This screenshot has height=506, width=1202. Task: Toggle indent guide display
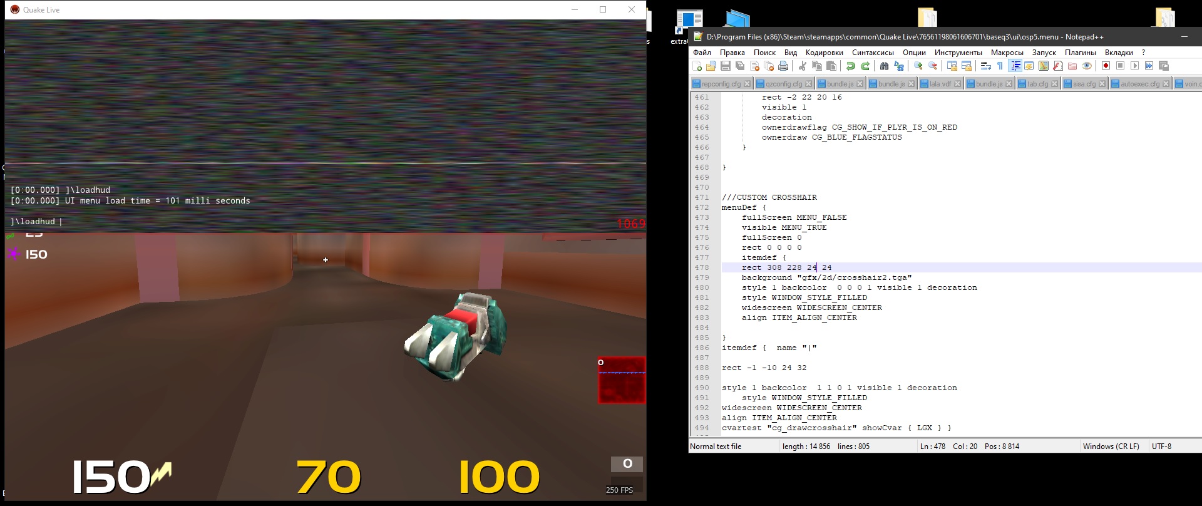(x=1015, y=66)
